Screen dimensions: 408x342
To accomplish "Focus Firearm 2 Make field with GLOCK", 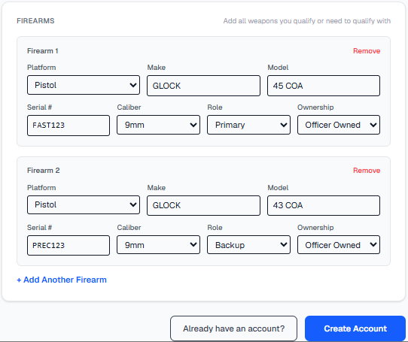I will click(x=203, y=205).
